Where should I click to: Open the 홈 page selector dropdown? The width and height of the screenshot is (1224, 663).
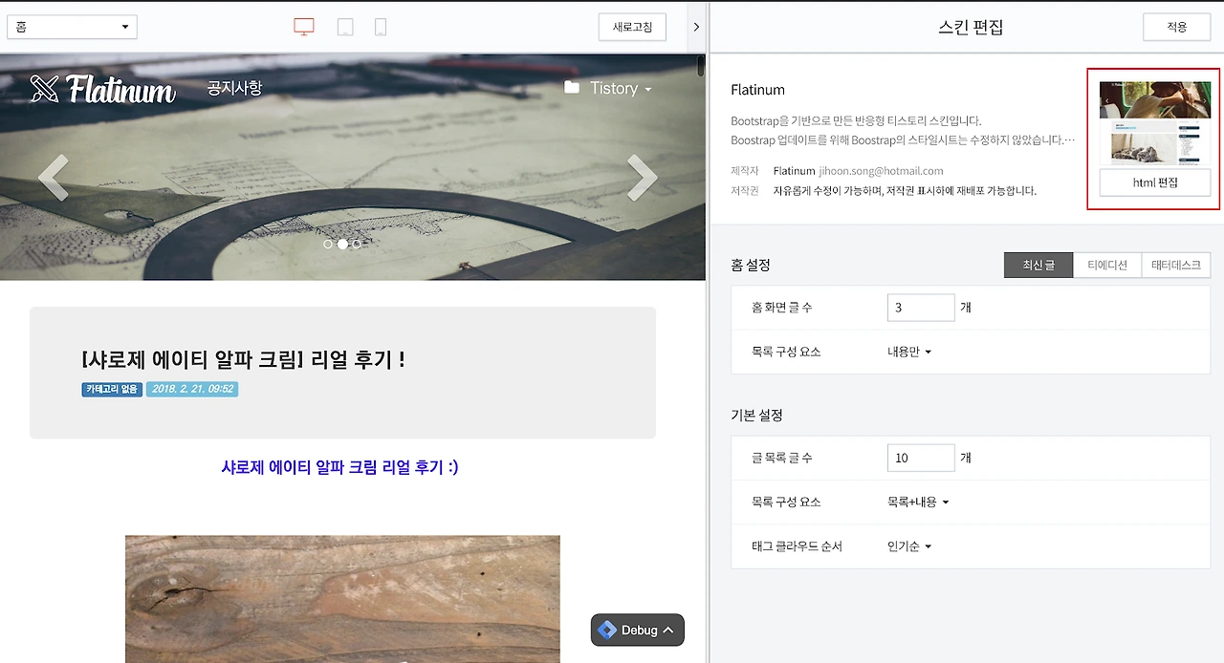(x=72, y=27)
